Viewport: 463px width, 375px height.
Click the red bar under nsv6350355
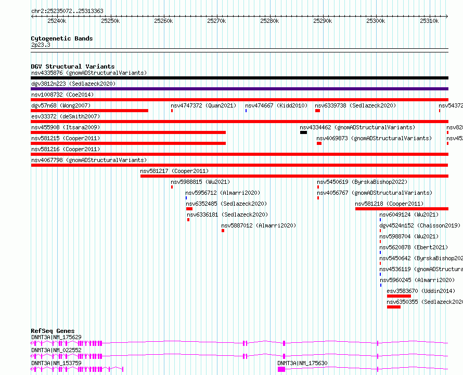tap(394, 307)
